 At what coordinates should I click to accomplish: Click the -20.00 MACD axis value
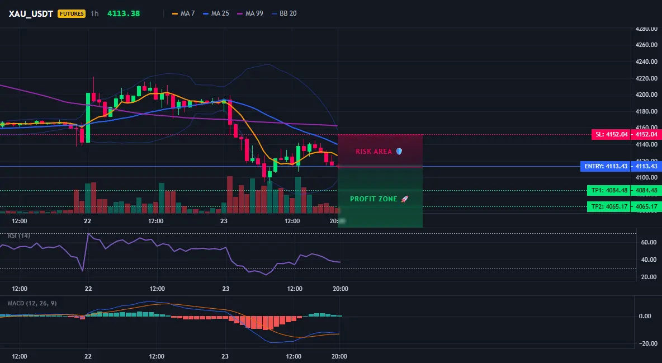647,343
